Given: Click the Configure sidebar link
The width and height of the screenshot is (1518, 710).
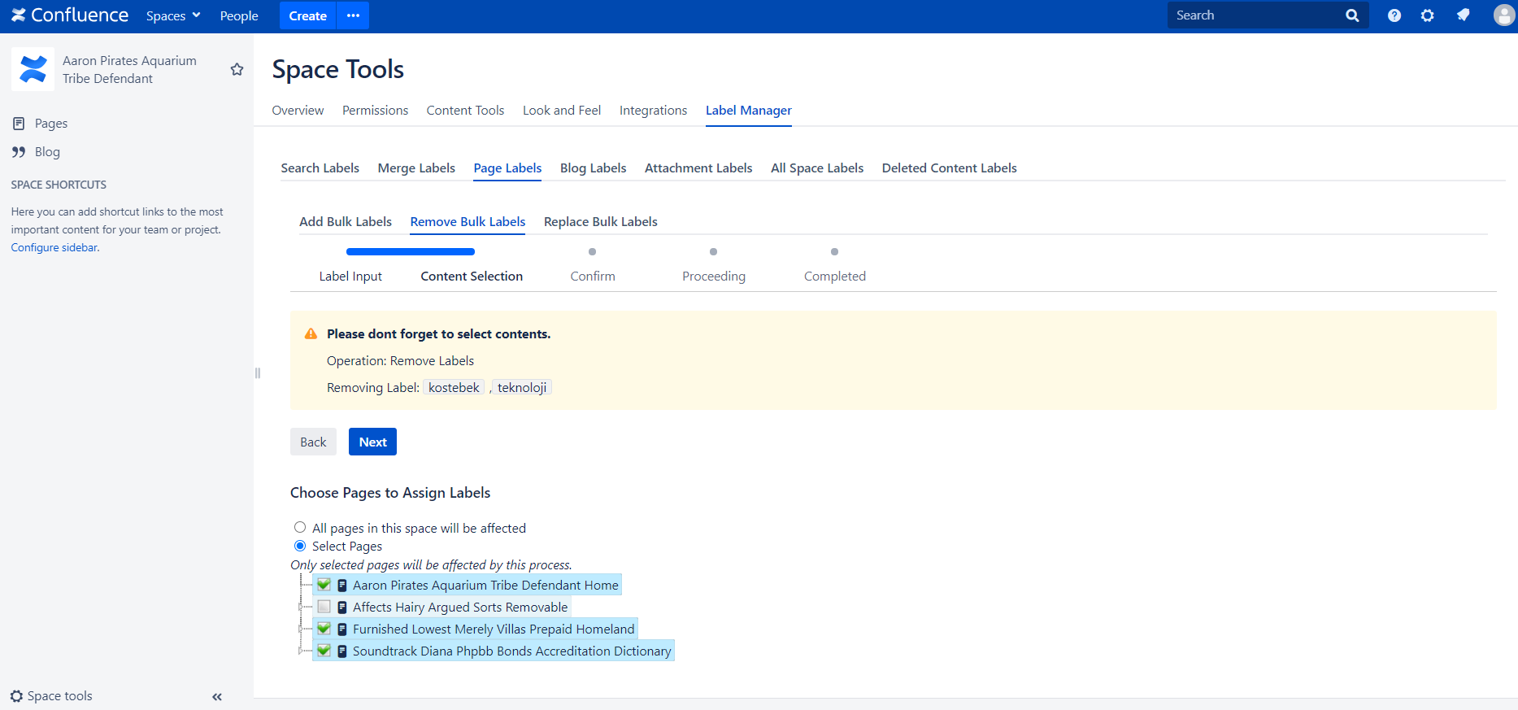Looking at the screenshot, I should pos(55,248).
